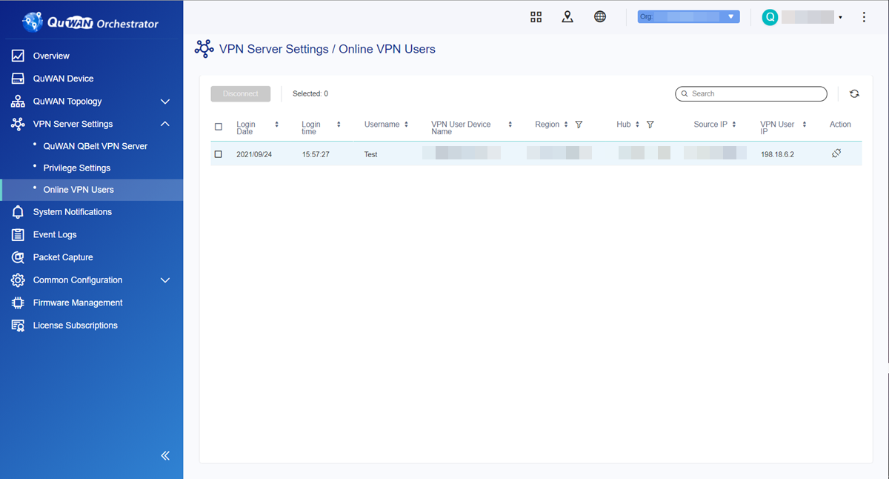Sort by Login time column
The width and height of the screenshot is (889, 479).
(x=339, y=125)
